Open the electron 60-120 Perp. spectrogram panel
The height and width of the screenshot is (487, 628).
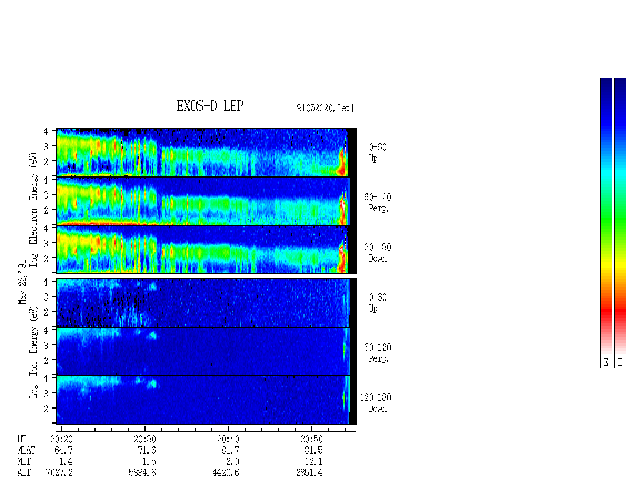[x=206, y=201]
